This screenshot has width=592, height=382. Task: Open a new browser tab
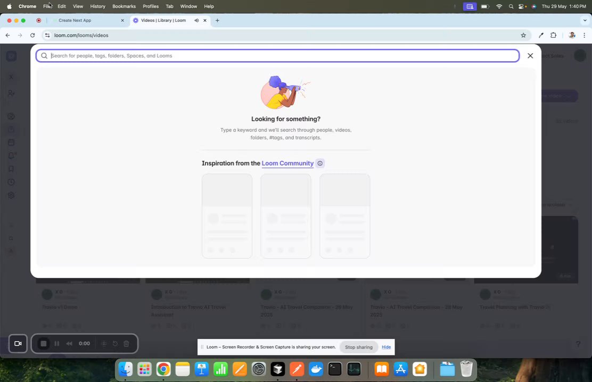(217, 20)
